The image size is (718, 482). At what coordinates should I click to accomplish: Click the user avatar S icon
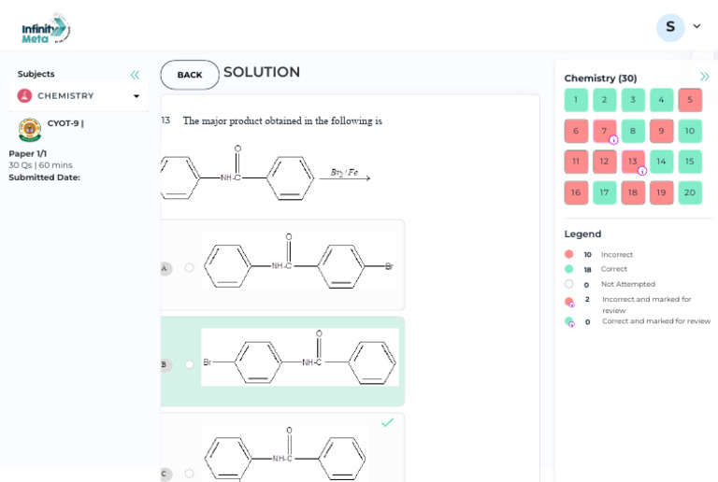(669, 27)
